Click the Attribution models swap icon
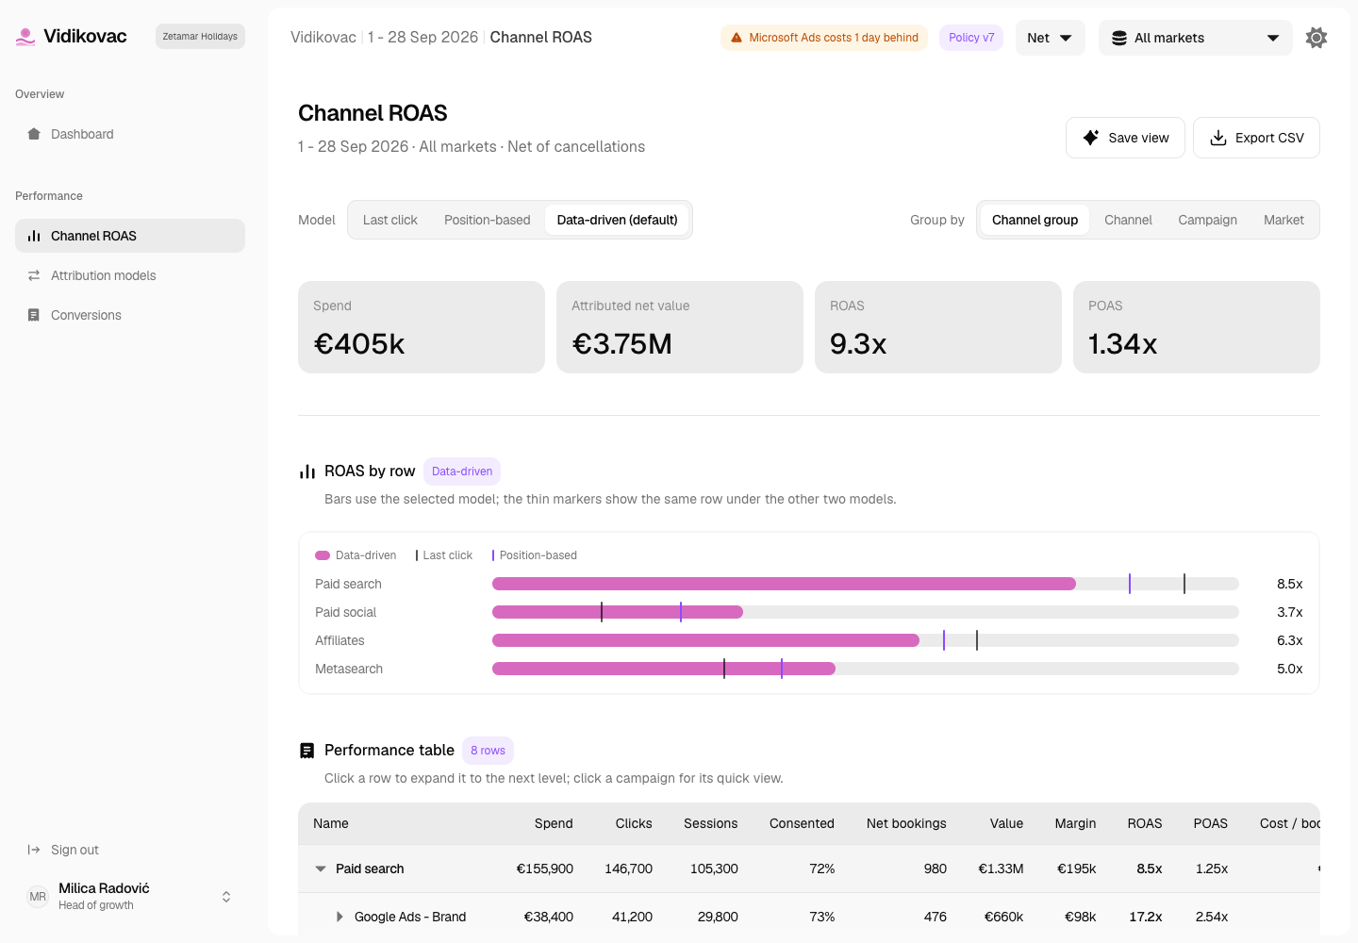Screen dimensions: 1358x943 pyautogui.click(x=34, y=275)
